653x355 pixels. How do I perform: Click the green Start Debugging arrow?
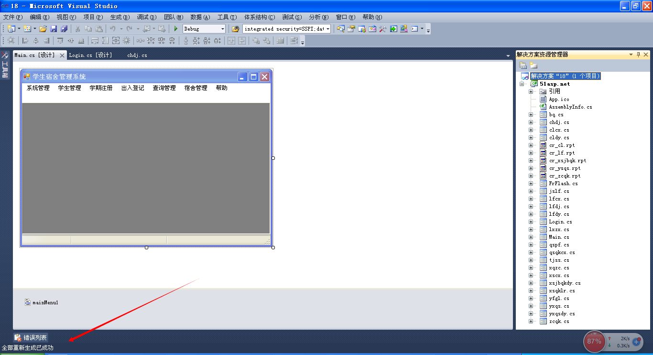176,29
